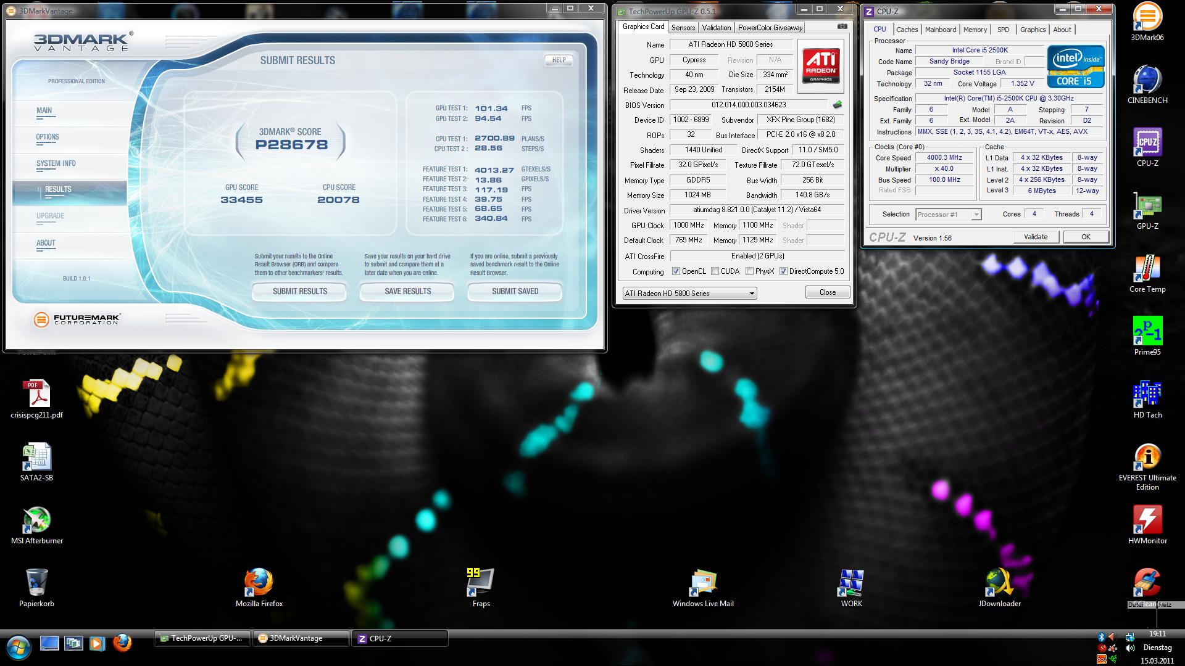Click the SUBMIT RESULTS button
1185x666 pixels.
300,291
